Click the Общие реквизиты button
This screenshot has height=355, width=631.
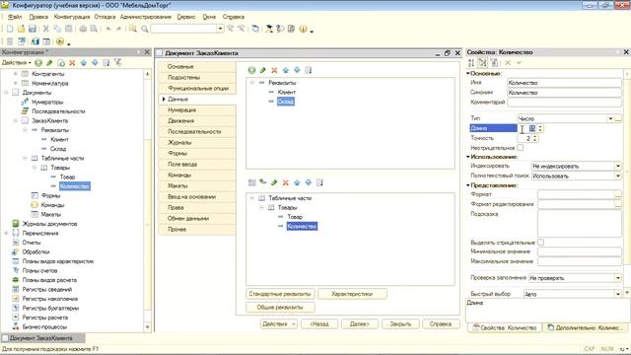(x=280, y=307)
